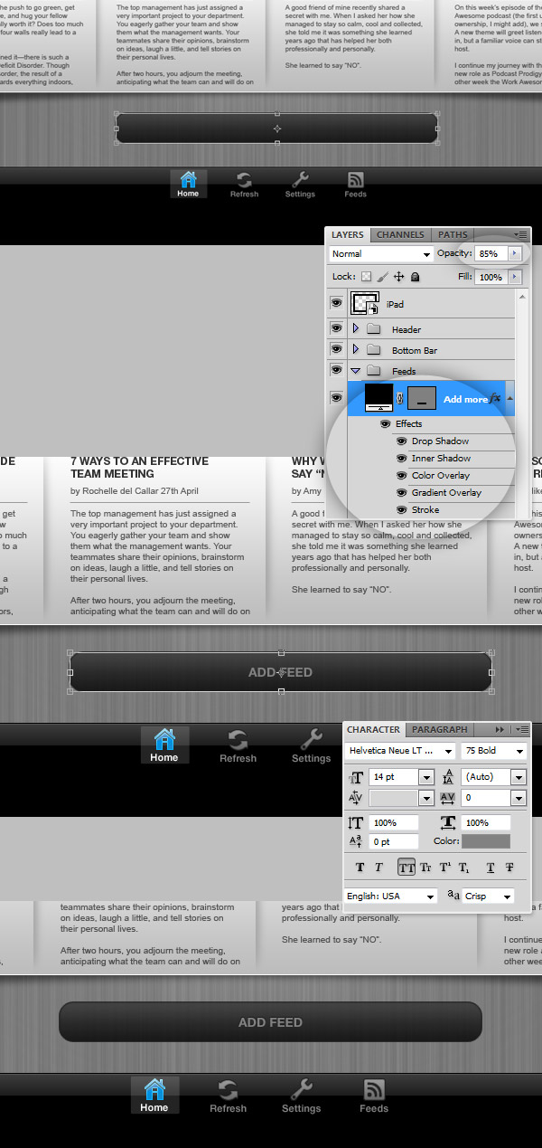Click the 'by Rochelle del Callar 27th April' byline
542x1148 pixels.
(x=135, y=491)
